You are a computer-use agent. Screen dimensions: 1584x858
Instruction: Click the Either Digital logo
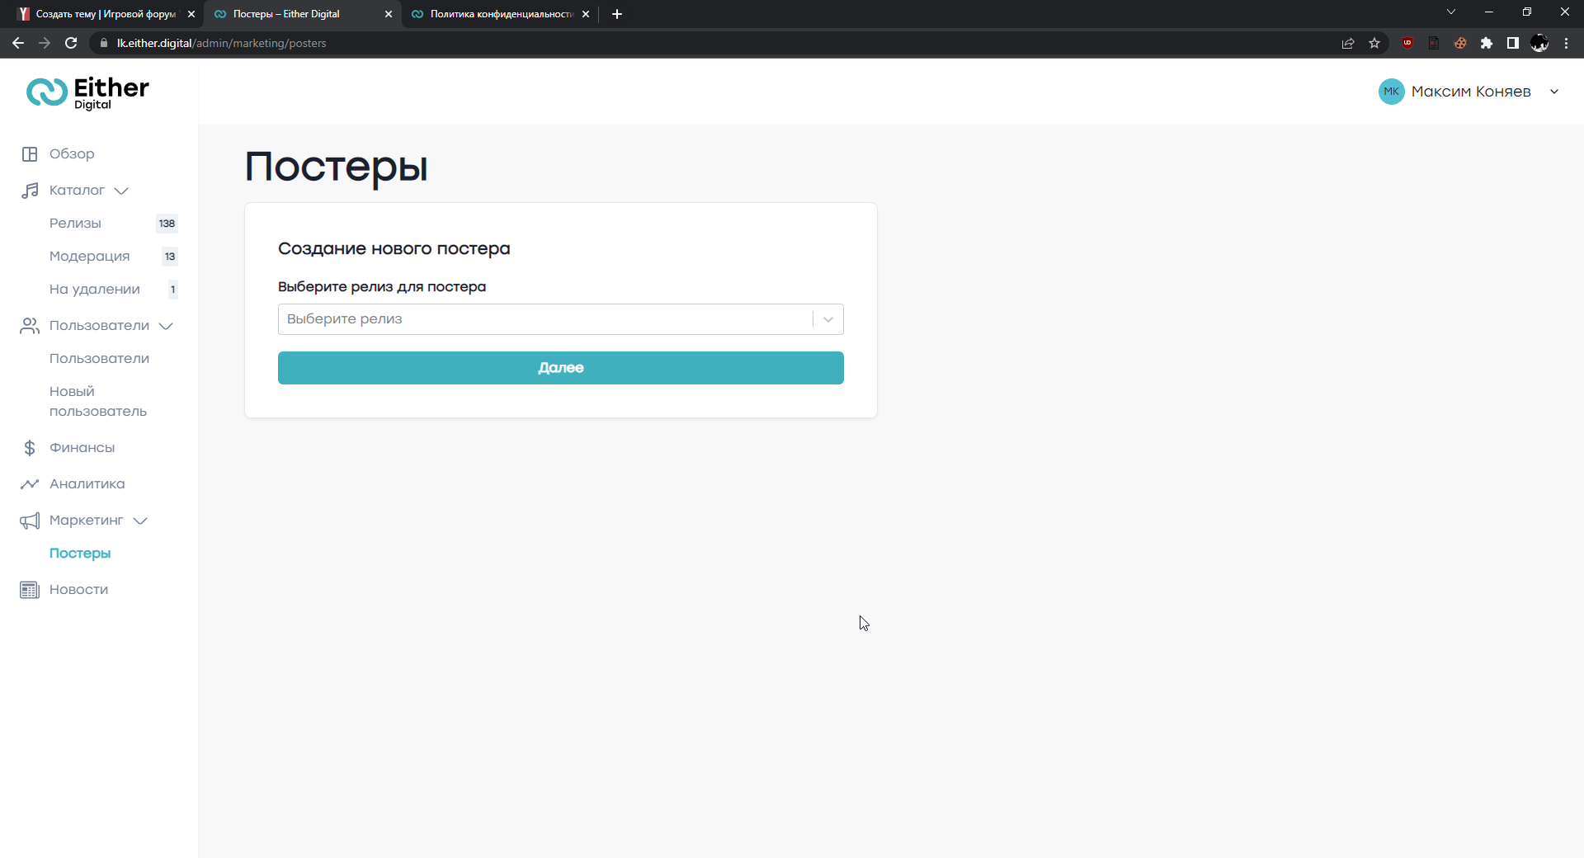pyautogui.click(x=87, y=92)
